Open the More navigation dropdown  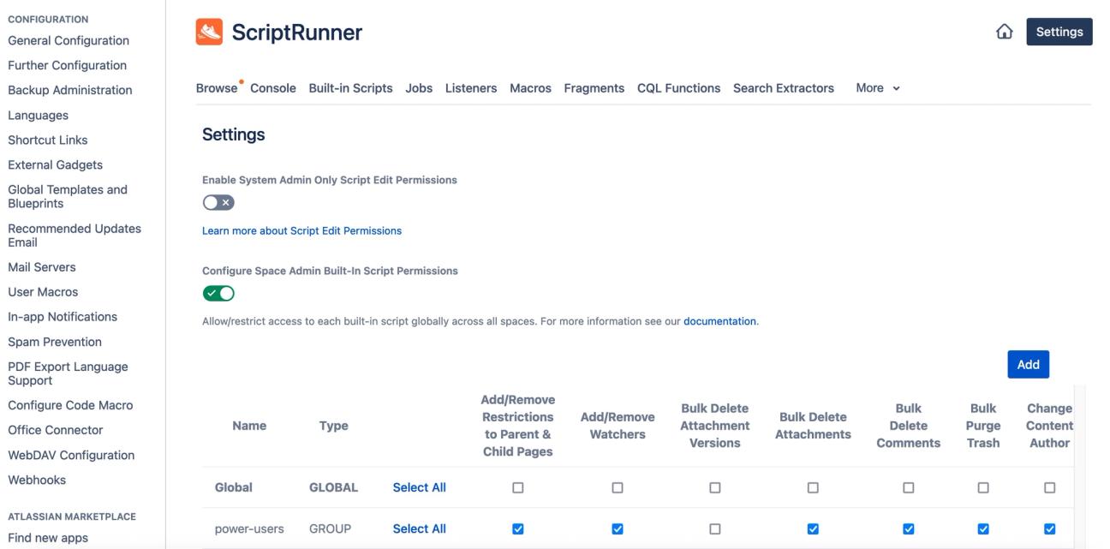click(875, 87)
